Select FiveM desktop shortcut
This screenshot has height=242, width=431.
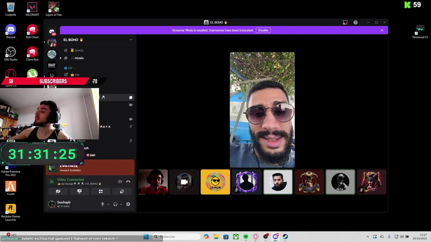click(x=11, y=188)
